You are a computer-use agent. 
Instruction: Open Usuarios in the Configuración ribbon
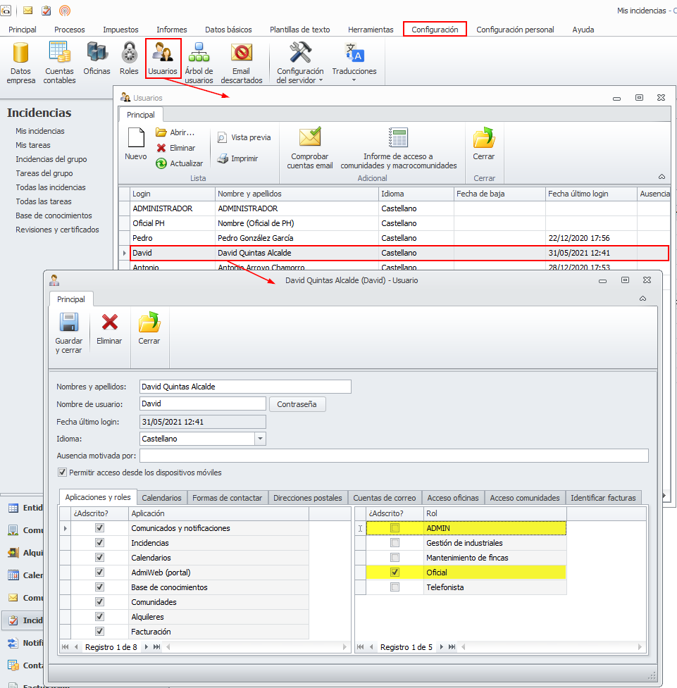[x=163, y=58]
